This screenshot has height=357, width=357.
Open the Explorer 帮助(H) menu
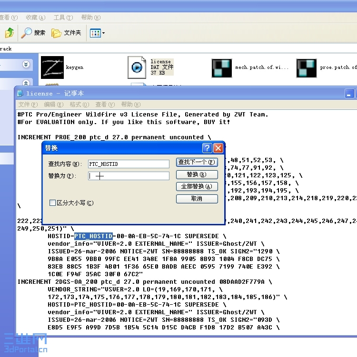point(91,18)
